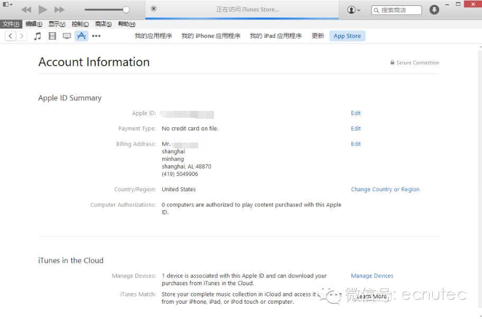Switch to the Music library icon
The width and height of the screenshot is (482, 319).
38,36
